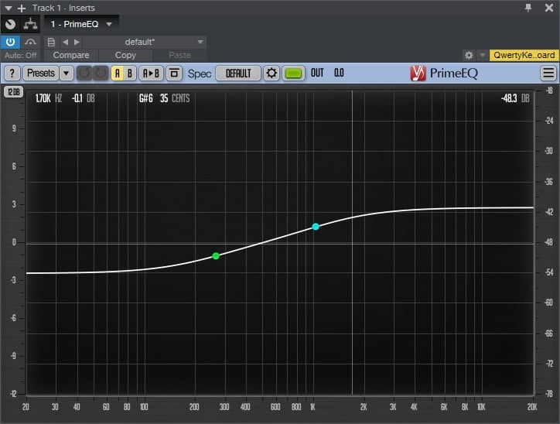Click the redo circular arrow
Screen dimensions: 560x424
click(x=101, y=74)
